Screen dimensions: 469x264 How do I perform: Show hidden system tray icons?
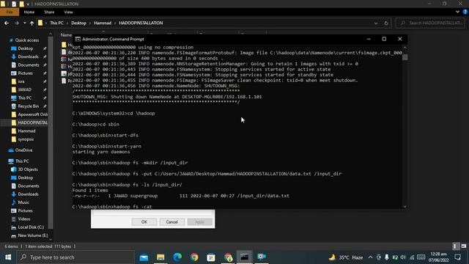click(370, 257)
